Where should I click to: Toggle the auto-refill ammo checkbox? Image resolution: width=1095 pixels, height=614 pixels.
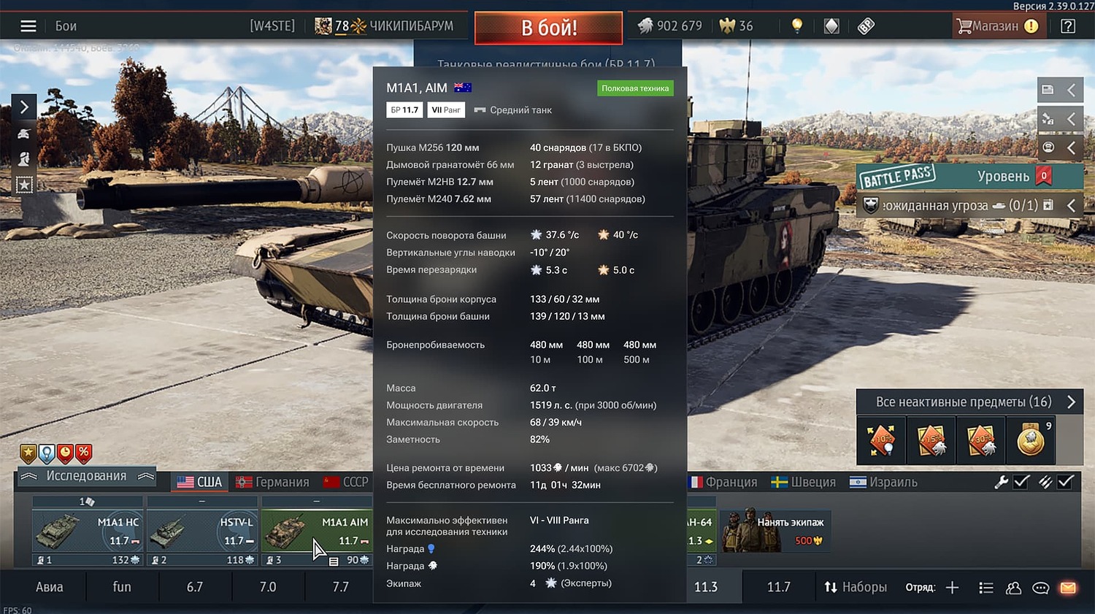point(1066,482)
